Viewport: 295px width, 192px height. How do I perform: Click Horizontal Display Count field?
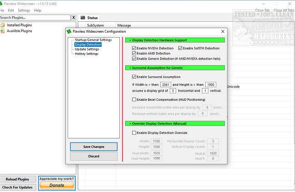(x=213, y=141)
